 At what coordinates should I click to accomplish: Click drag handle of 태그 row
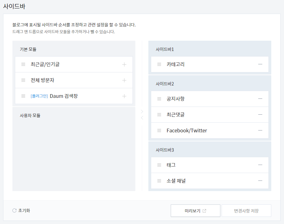[159, 165]
